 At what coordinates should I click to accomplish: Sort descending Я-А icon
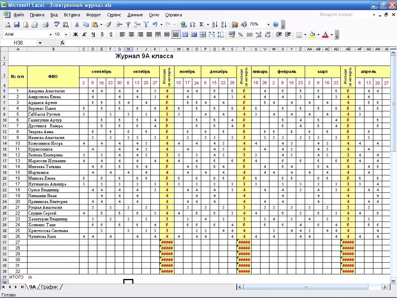click(x=224, y=24)
